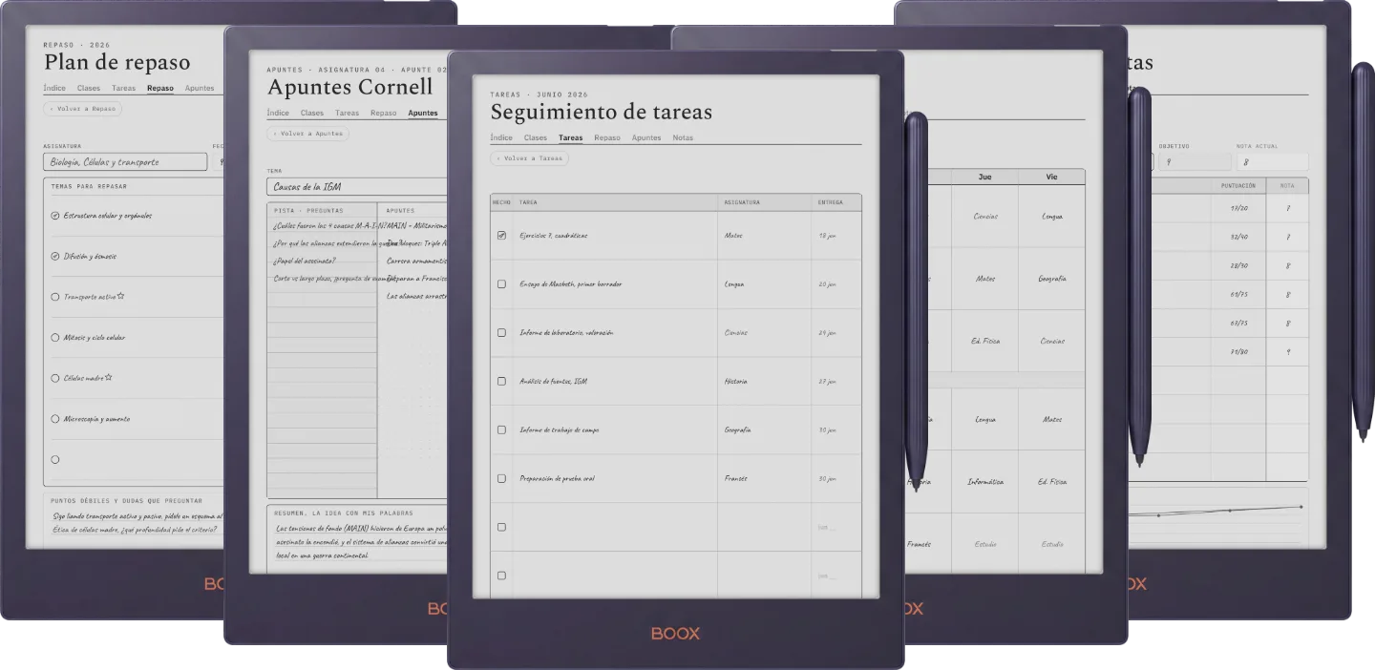Open Repaso tab in Seguimiento de tareas
This screenshot has height=670, width=1375.
607,137
